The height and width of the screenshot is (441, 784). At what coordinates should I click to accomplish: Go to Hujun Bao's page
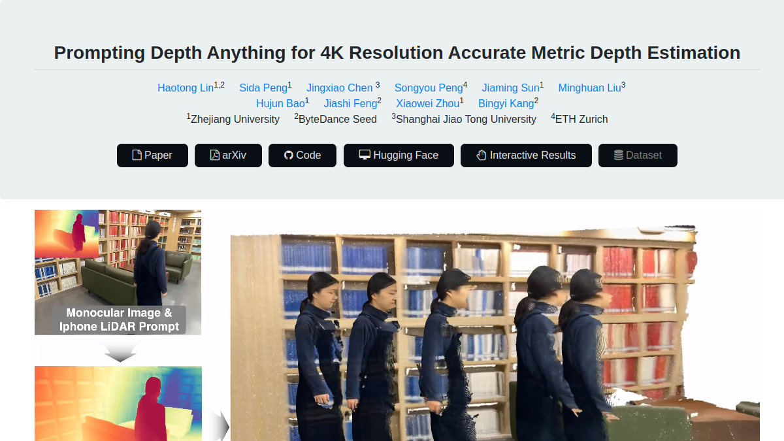pyautogui.click(x=280, y=103)
